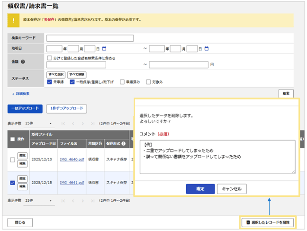Open 編集 for the IMG_4641.pdf row

click(22, 187)
